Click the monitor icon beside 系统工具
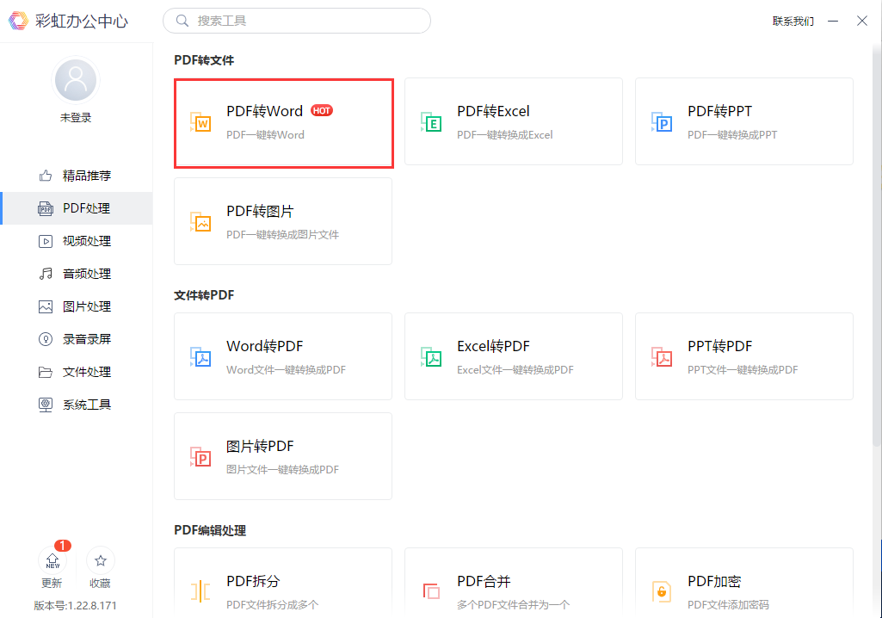Viewport: 882px width, 618px height. 46,405
